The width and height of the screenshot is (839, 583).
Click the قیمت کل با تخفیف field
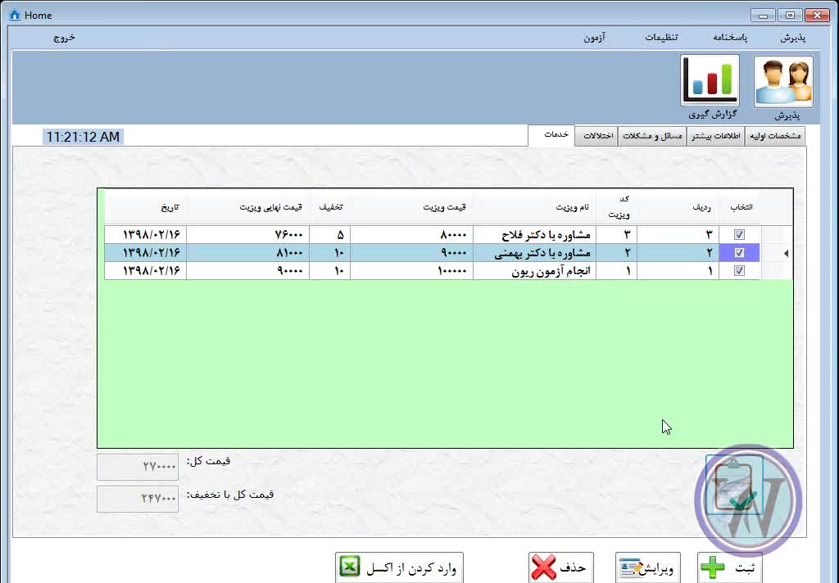point(138,499)
